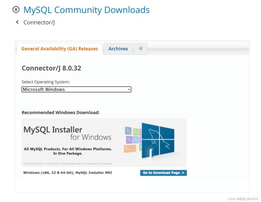Open the MySQL Community Downloads heading link
The width and height of the screenshot is (261, 202).
[x=87, y=10]
